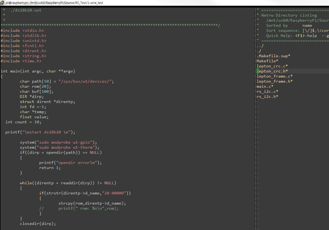This screenshot has width=329, height=230.
Task: Open lepton_crc.h* in the listing
Action: (x=272, y=71)
